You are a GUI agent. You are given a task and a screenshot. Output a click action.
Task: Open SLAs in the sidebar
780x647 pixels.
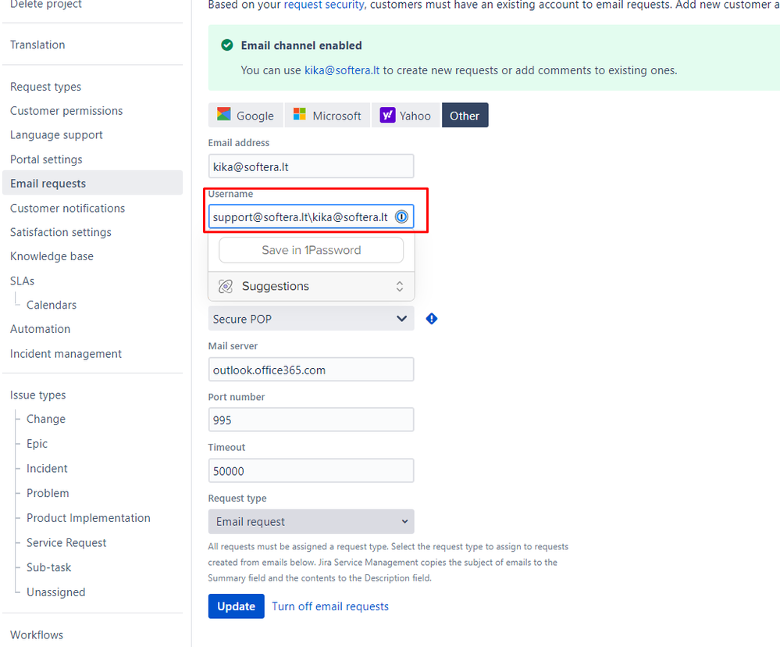23,281
